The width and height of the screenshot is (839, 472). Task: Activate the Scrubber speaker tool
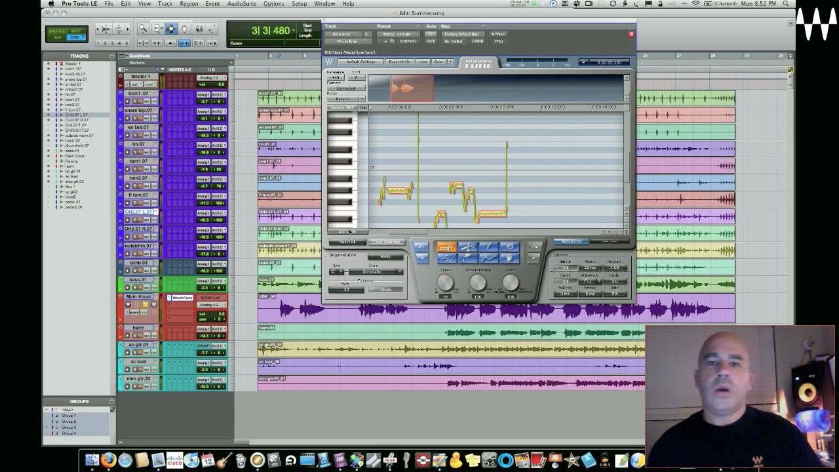coord(199,29)
